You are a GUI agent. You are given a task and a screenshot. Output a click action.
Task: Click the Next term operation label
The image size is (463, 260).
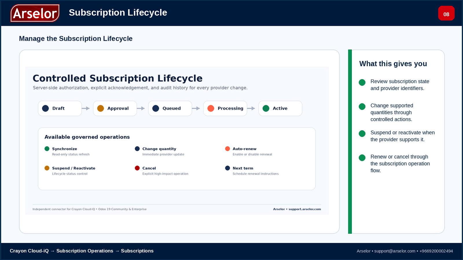pyautogui.click(x=243, y=168)
